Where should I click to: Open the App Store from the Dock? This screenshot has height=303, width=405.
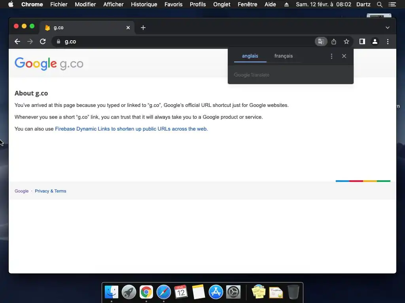[216, 292]
